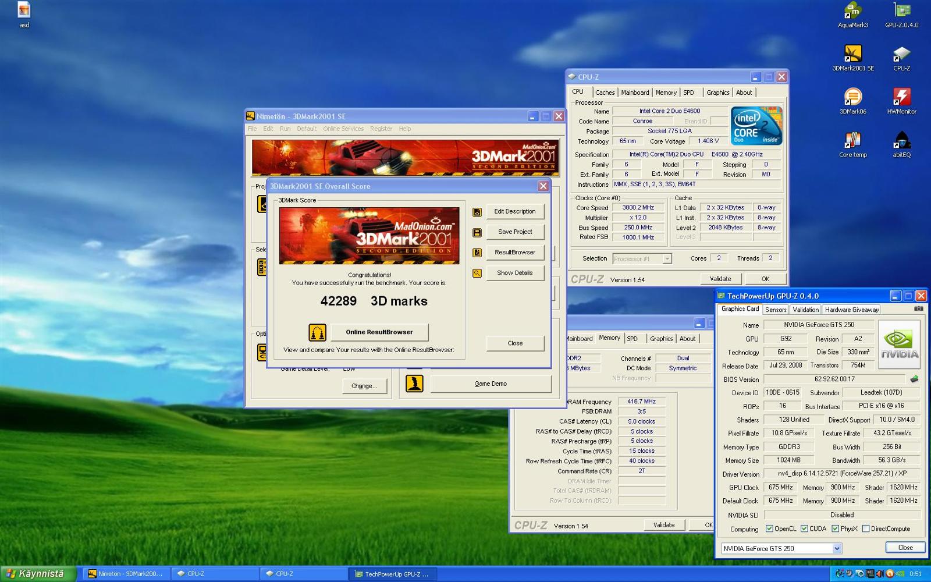Screen dimensions: 931x582
Task: Toggle the DirectCompute checkbox in GPU-Z
Action: point(866,528)
